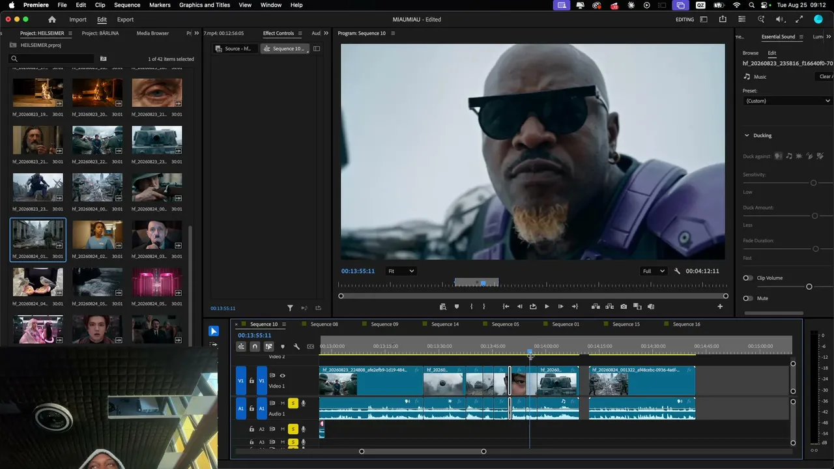Open the Workspaces layout icon beside EDITING
This screenshot has width=834, height=469.
point(704,20)
